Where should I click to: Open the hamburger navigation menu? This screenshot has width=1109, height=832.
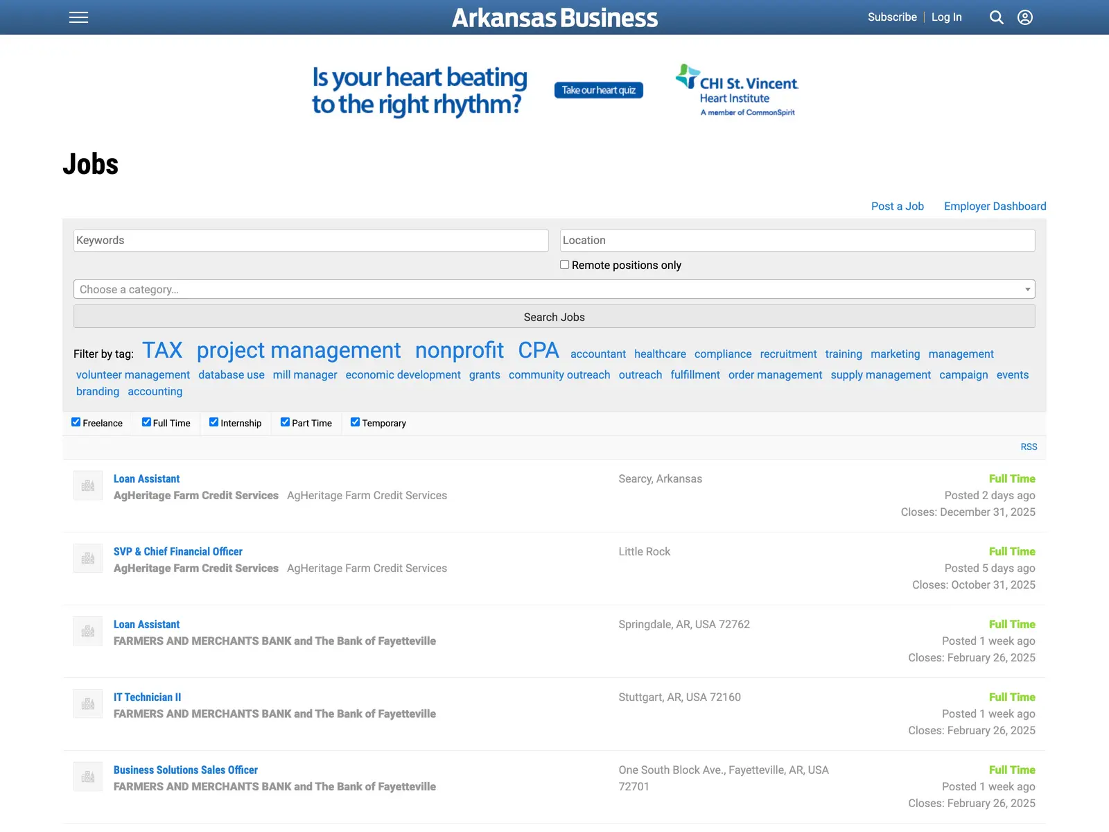79,17
